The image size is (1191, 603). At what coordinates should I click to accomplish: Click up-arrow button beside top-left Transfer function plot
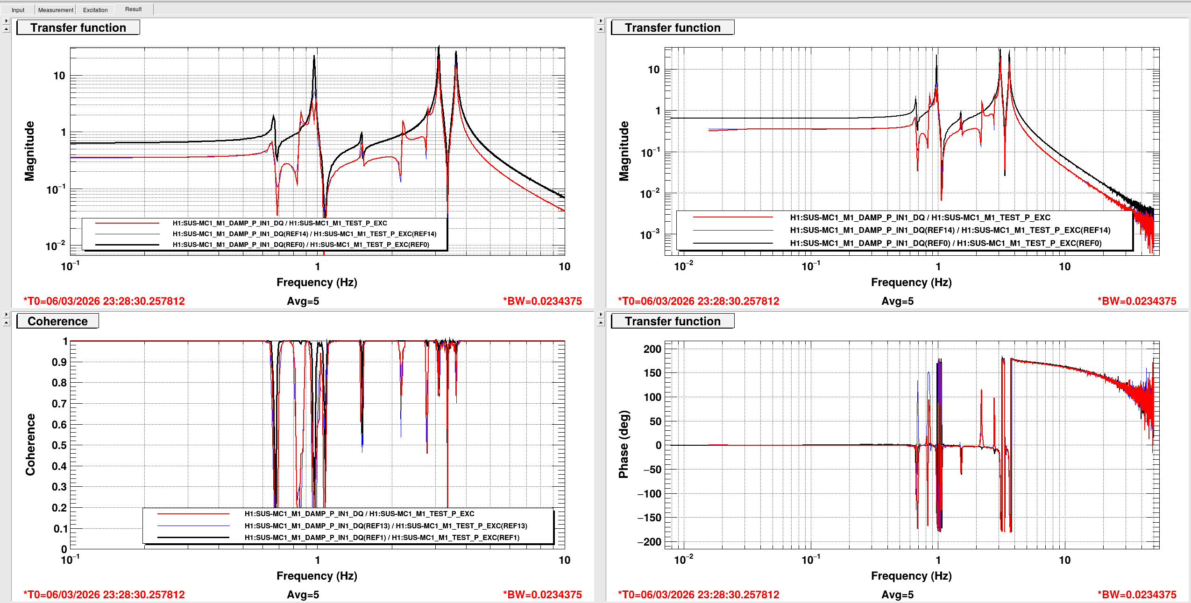[6, 29]
